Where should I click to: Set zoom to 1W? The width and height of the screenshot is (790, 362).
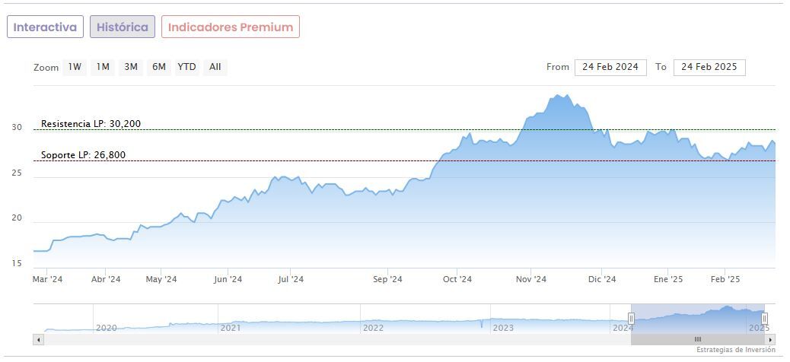75,67
